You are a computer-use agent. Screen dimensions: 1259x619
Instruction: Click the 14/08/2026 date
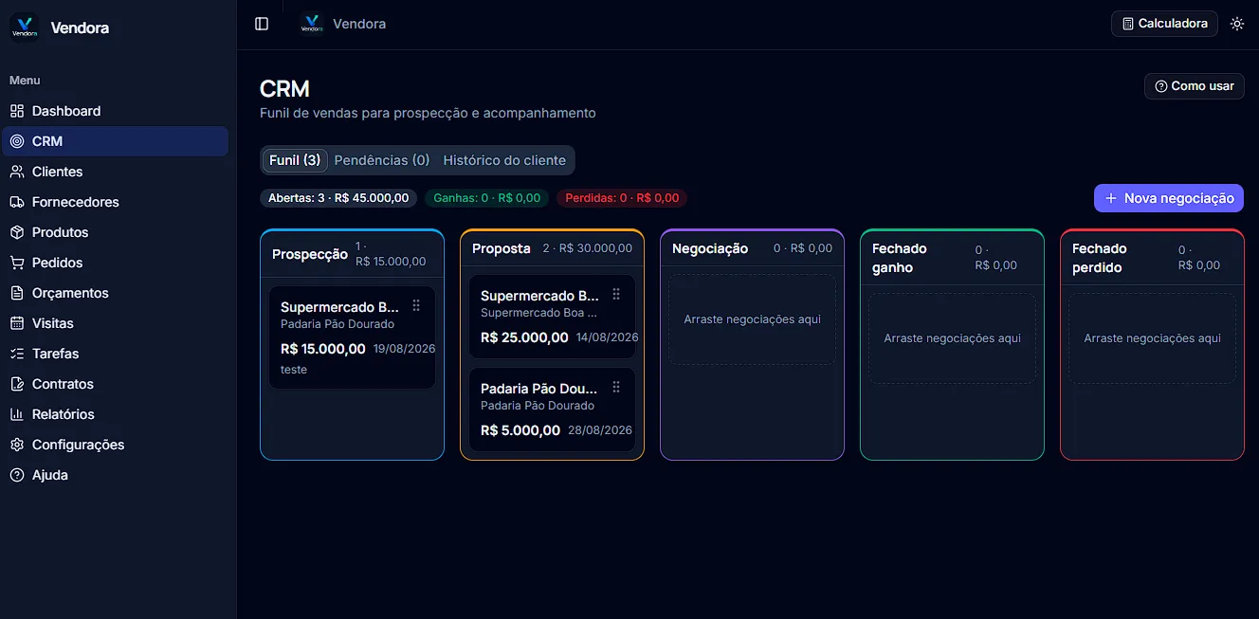coord(607,337)
